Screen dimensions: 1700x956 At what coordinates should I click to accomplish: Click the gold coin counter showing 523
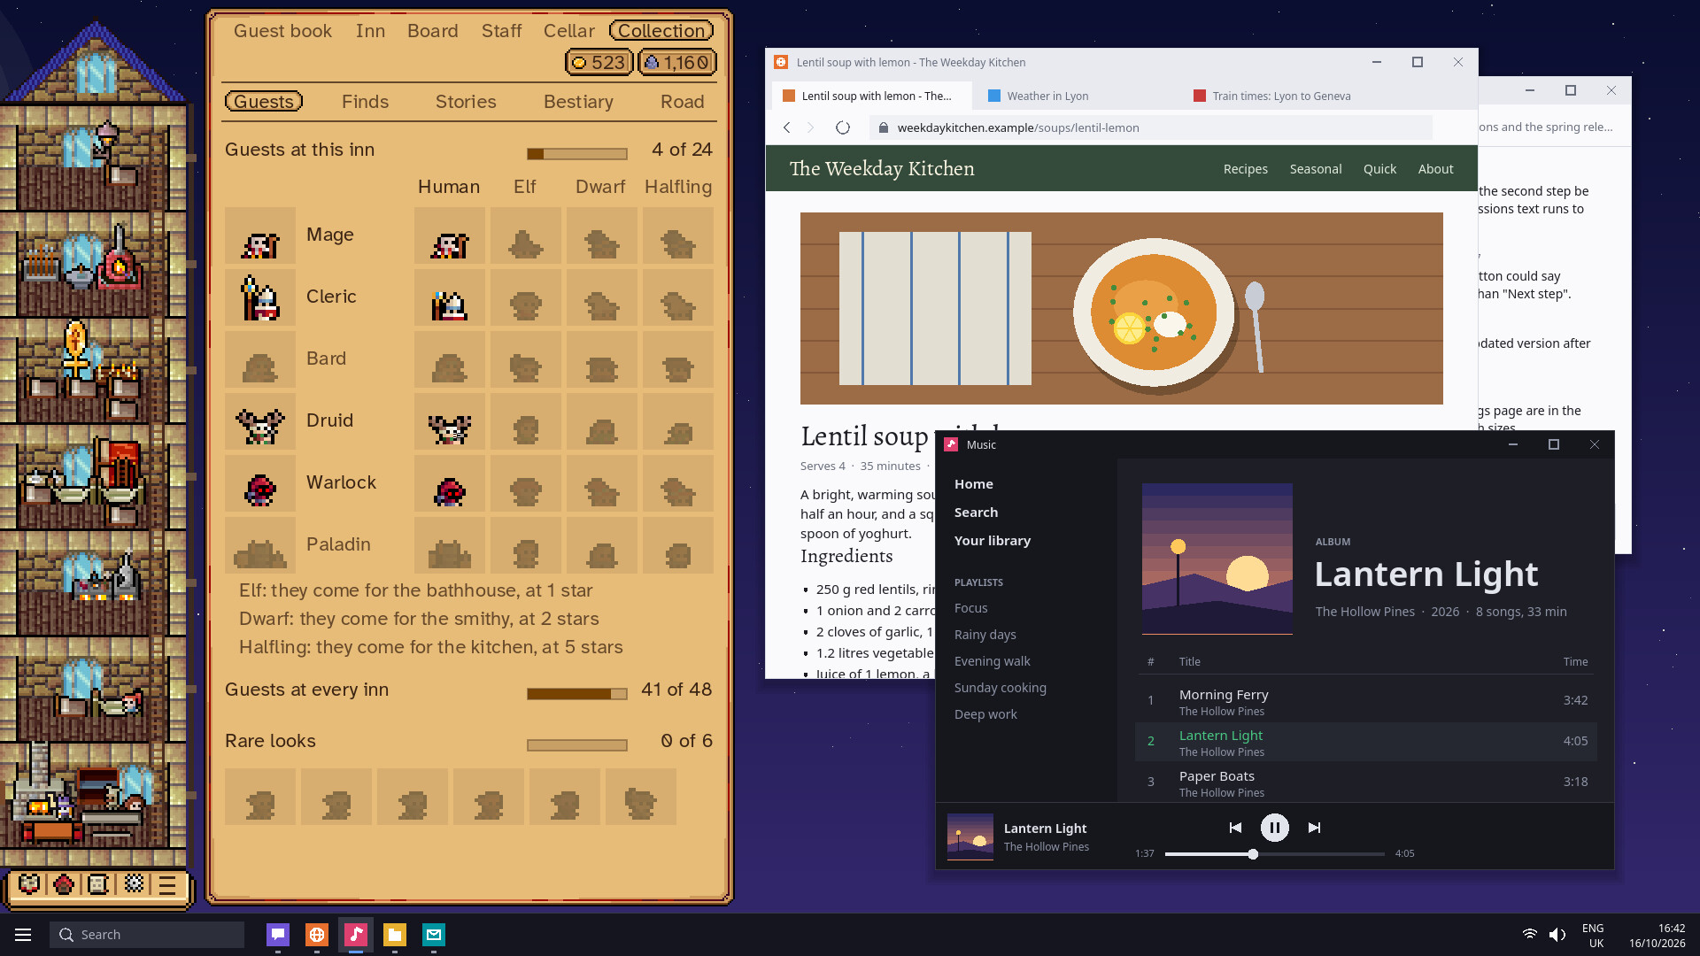tap(599, 63)
